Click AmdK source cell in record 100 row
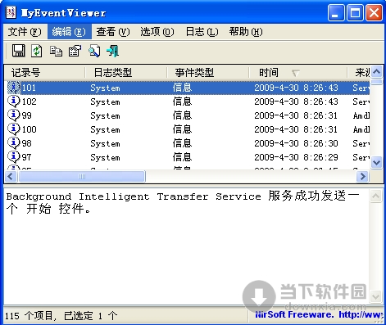This screenshot has height=325, width=386. [361, 129]
